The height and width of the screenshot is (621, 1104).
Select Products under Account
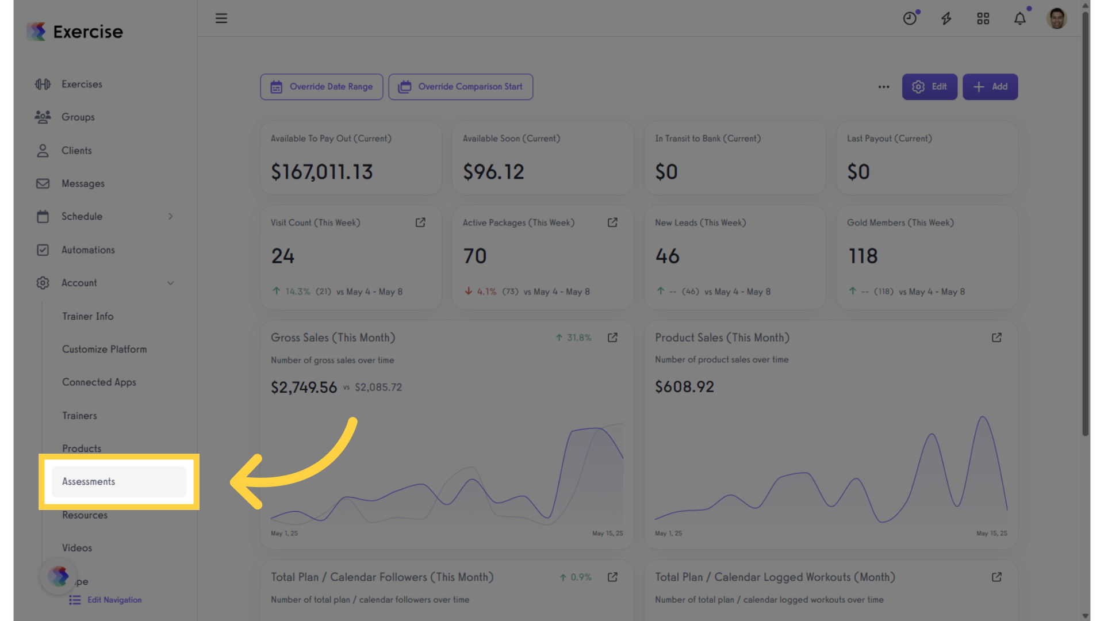point(82,448)
